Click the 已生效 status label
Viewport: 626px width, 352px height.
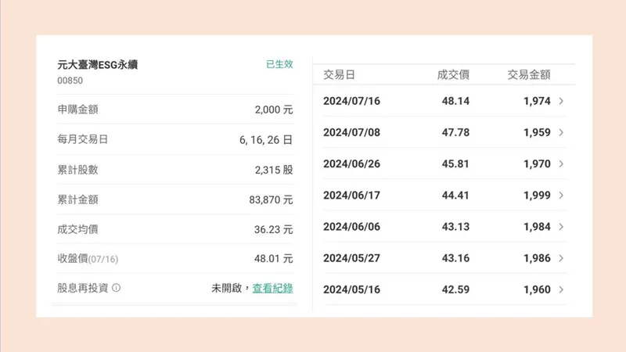coord(278,64)
